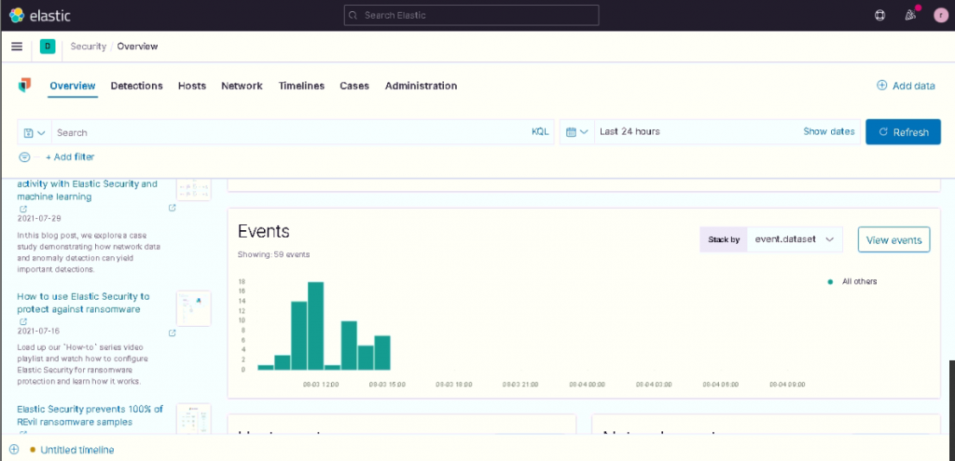Open the ransomware protection article link
Image resolution: width=955 pixels, height=461 pixels.
(x=83, y=303)
